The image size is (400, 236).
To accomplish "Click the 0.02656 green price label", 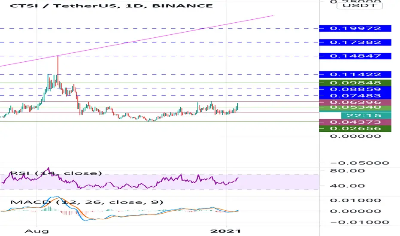I will (x=355, y=129).
